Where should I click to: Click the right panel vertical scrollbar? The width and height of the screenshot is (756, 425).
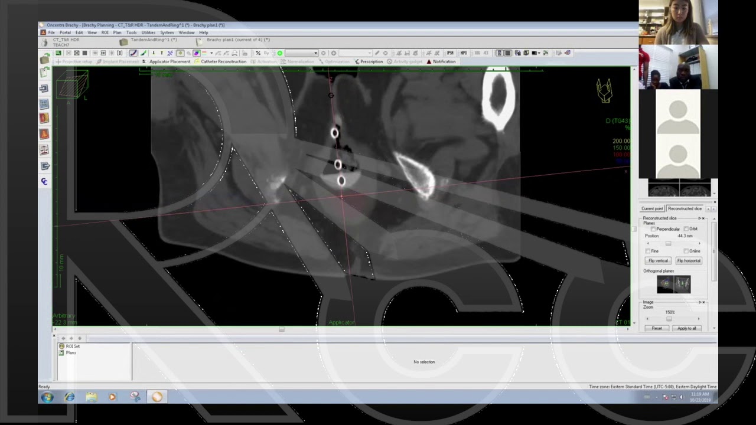713,251
